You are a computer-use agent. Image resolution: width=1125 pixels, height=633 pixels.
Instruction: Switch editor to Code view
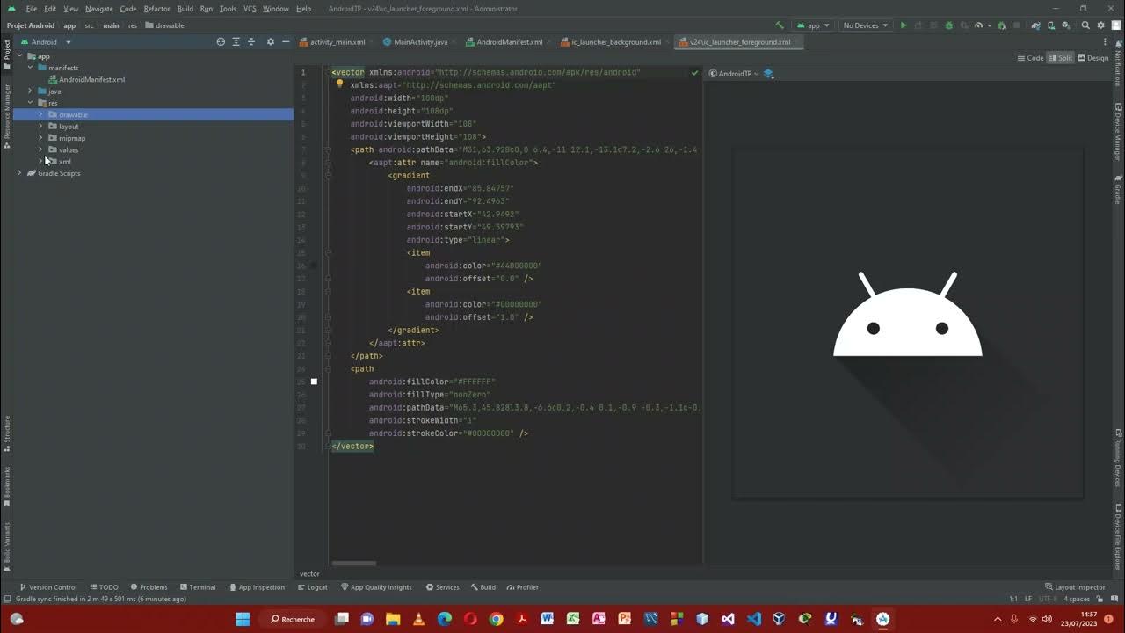point(1031,58)
